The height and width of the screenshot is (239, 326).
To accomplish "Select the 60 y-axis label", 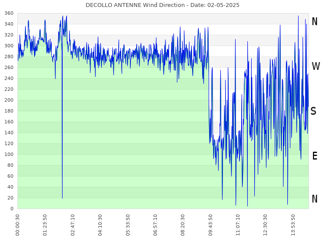I will point(10,176).
